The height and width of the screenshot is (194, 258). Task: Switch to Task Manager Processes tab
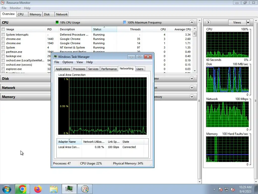pos(79,69)
